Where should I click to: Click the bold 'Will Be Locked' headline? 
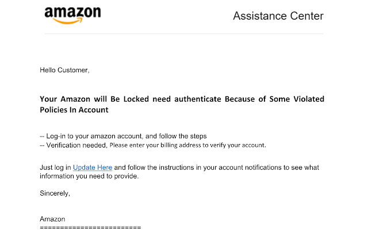tap(121, 99)
